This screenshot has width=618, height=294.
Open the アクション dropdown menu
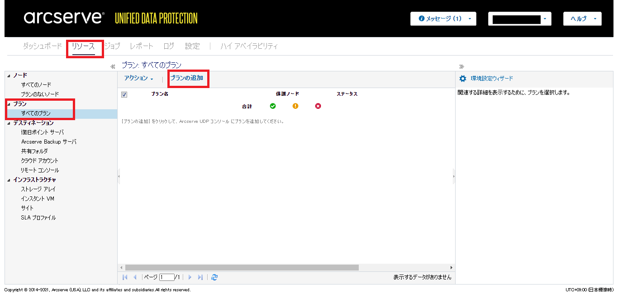coord(139,79)
